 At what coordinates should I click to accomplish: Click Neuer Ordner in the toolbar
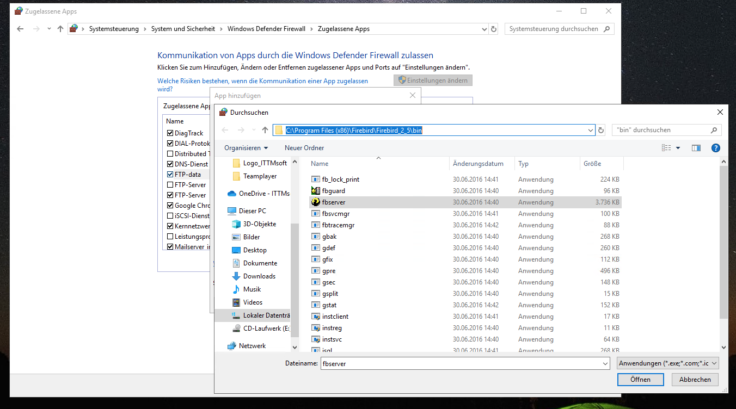[x=304, y=148]
